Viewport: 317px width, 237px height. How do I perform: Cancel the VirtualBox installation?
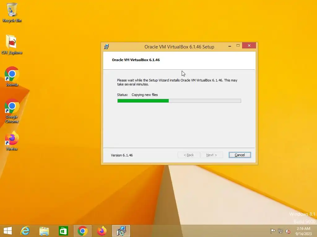click(x=240, y=155)
